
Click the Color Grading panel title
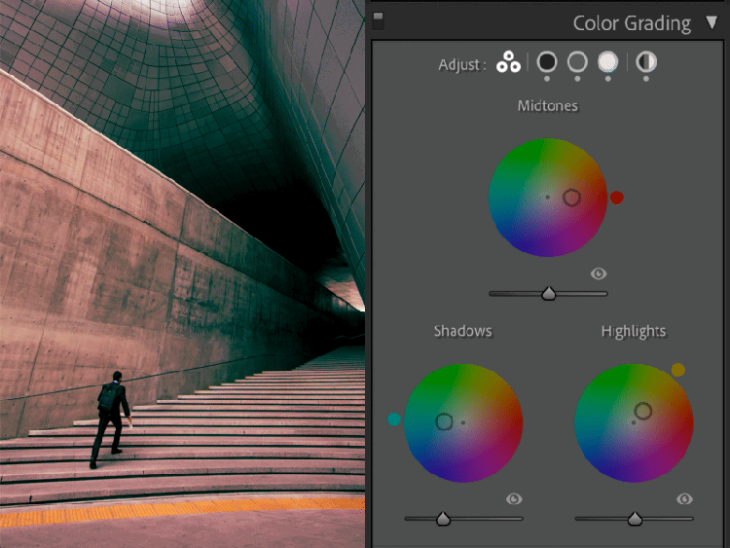click(632, 23)
